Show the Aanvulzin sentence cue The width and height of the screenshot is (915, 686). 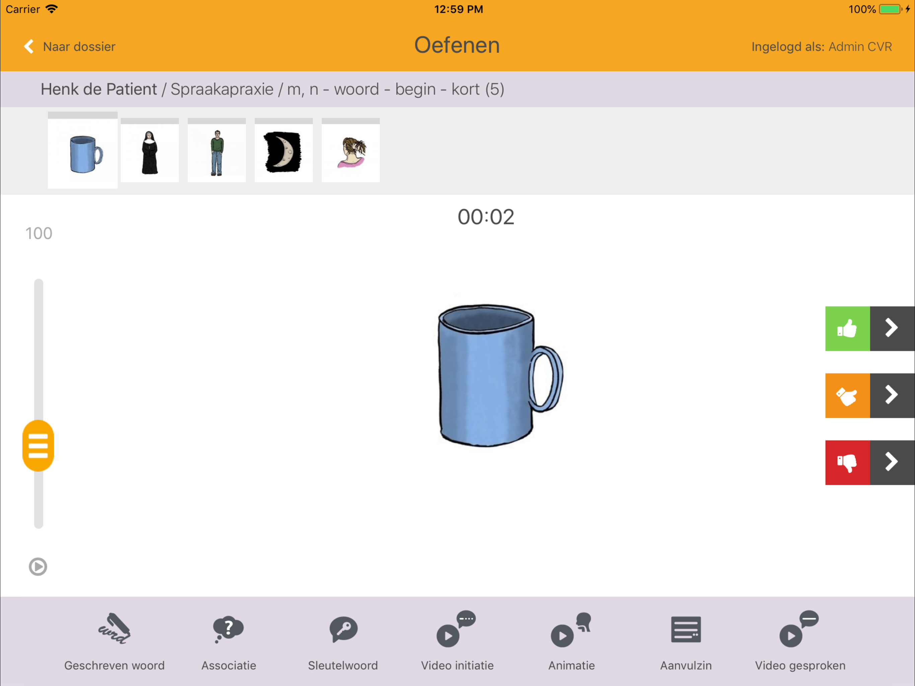[686, 629]
